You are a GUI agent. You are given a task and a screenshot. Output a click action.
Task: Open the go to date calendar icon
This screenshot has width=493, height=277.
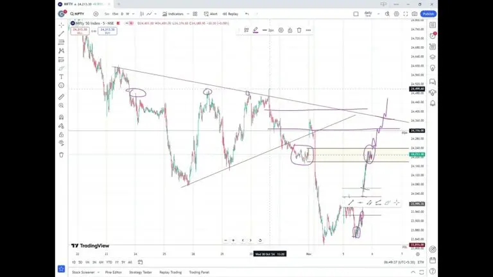click(140, 262)
